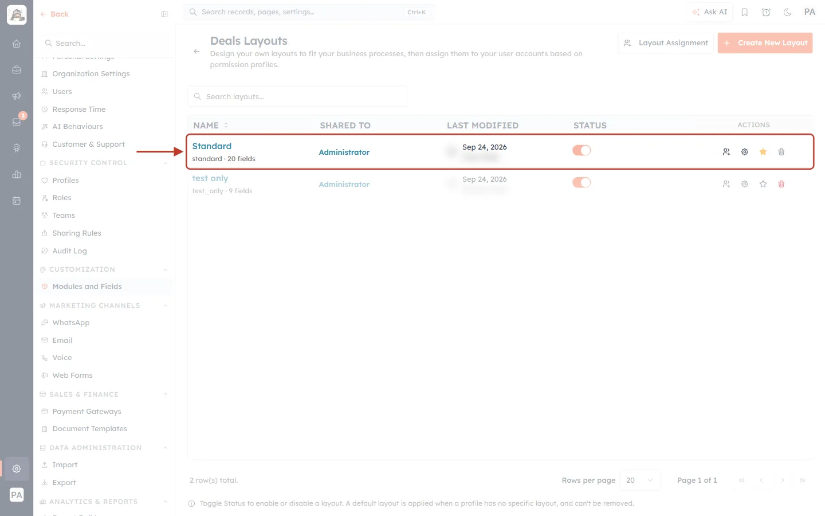Open assign-users icon for Standard layout
Screen dimensions: 825x516
[726, 152]
